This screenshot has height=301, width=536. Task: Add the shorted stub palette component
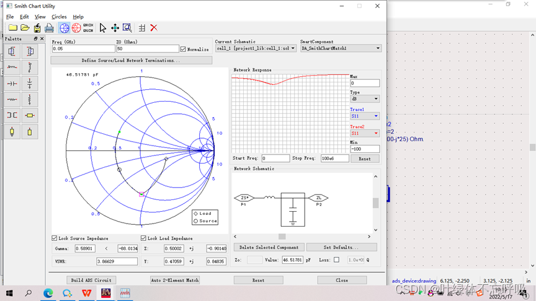(12, 132)
